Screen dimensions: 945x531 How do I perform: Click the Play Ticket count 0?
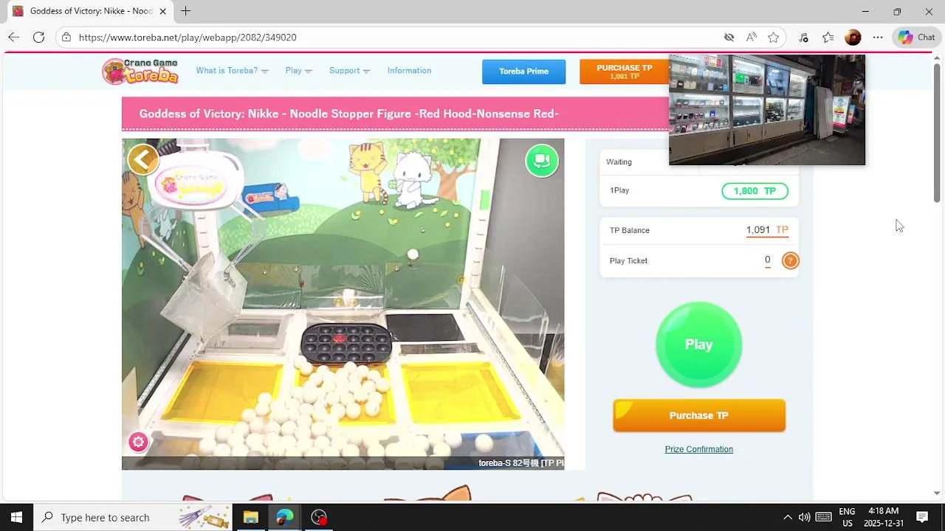pos(768,260)
